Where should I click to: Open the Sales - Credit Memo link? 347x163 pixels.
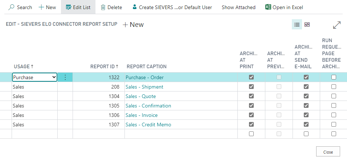pyautogui.click(x=148, y=125)
